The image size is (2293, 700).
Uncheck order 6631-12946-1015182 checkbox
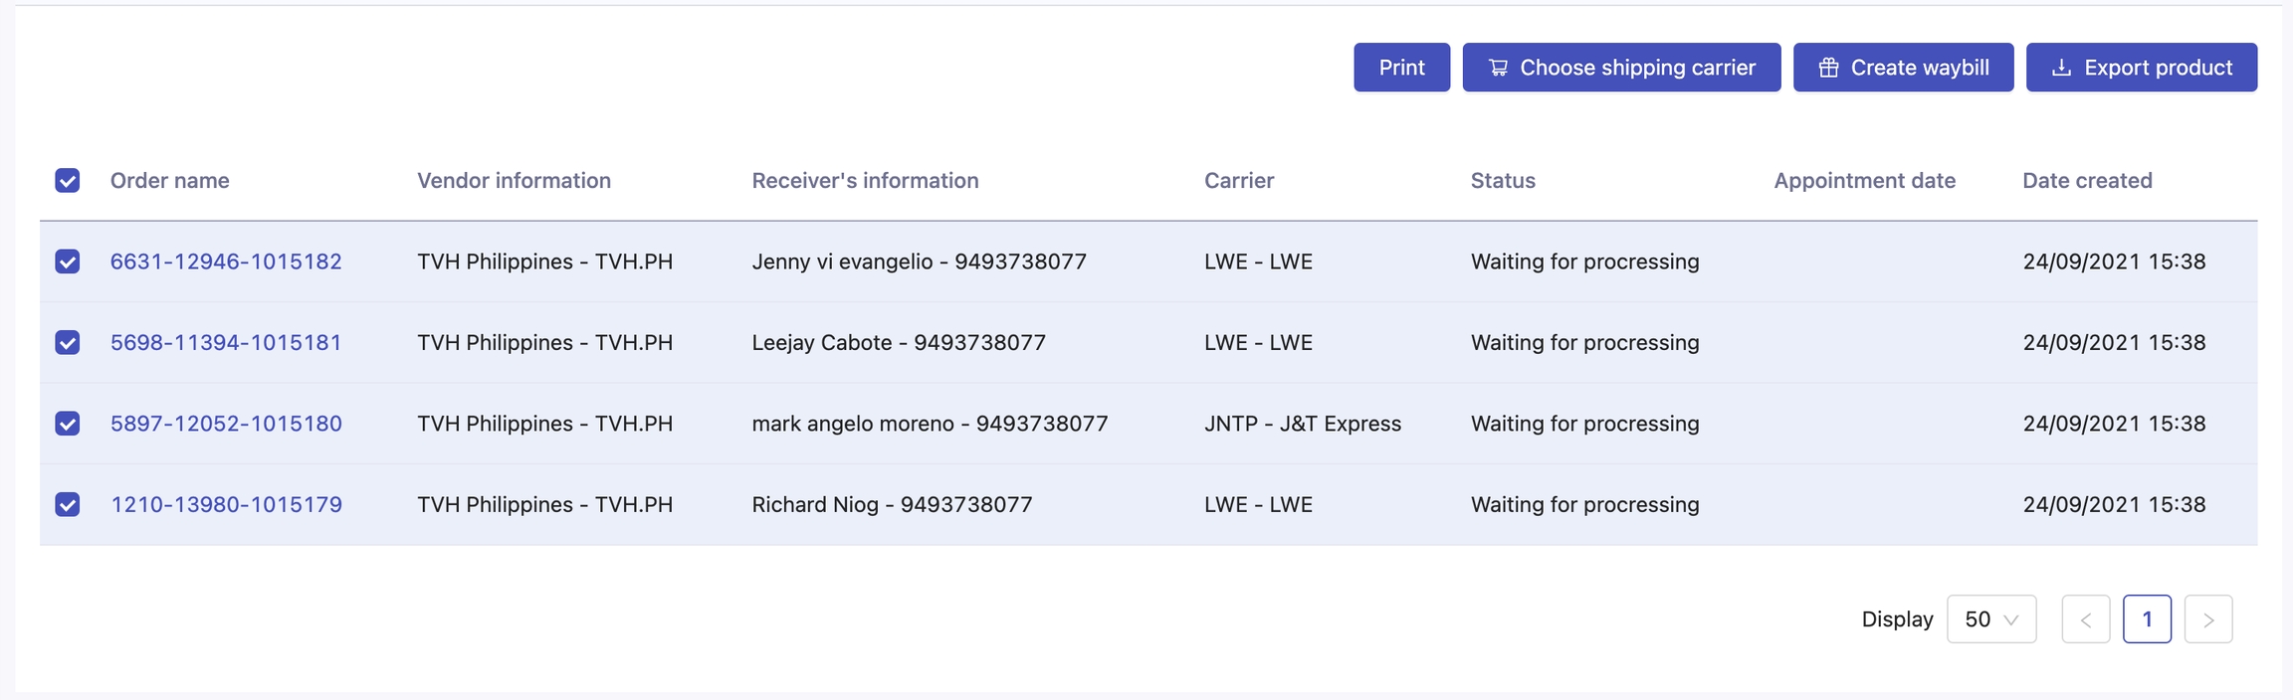[68, 262]
